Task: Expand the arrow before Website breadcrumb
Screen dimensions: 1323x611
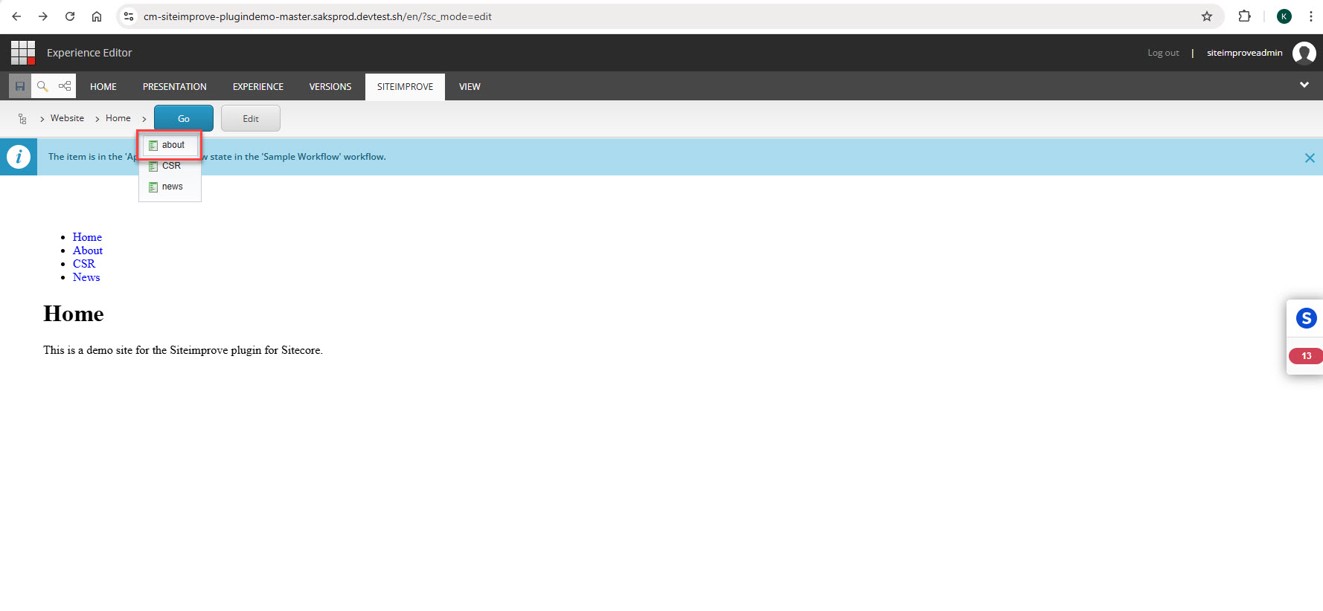Action: click(x=42, y=119)
